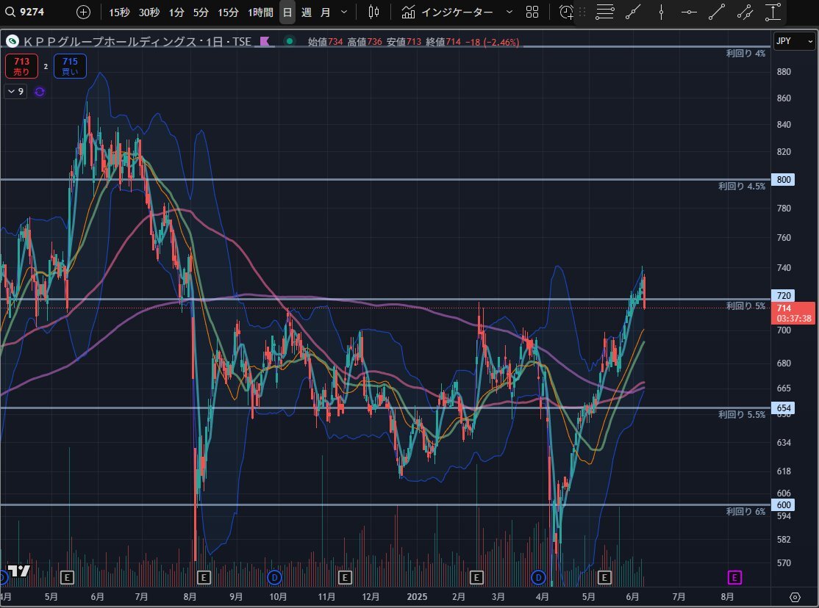Collapse the indicator legend showing 9
This screenshot has height=608, width=819.
point(15,92)
